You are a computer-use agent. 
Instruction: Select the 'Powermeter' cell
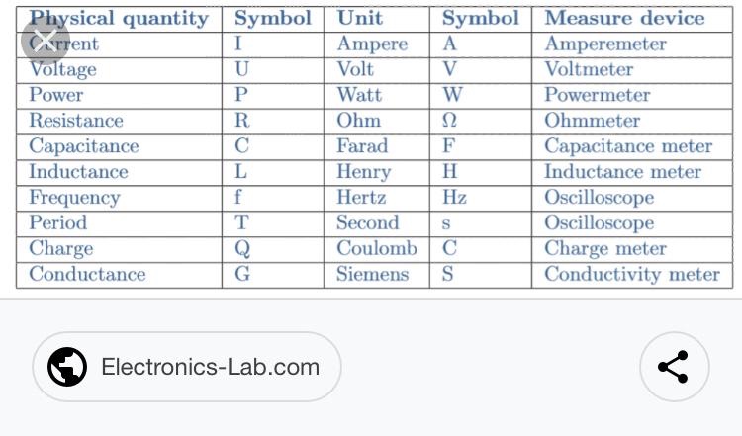coord(598,96)
